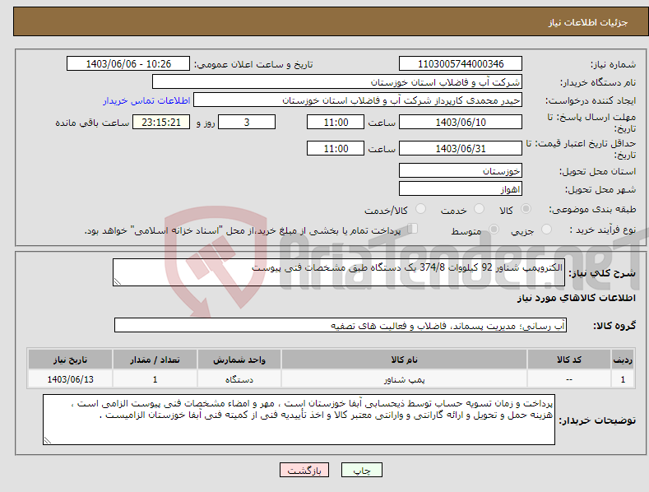Click the واحد شمارش column header
The width and height of the screenshot is (649, 492).
[x=239, y=360]
